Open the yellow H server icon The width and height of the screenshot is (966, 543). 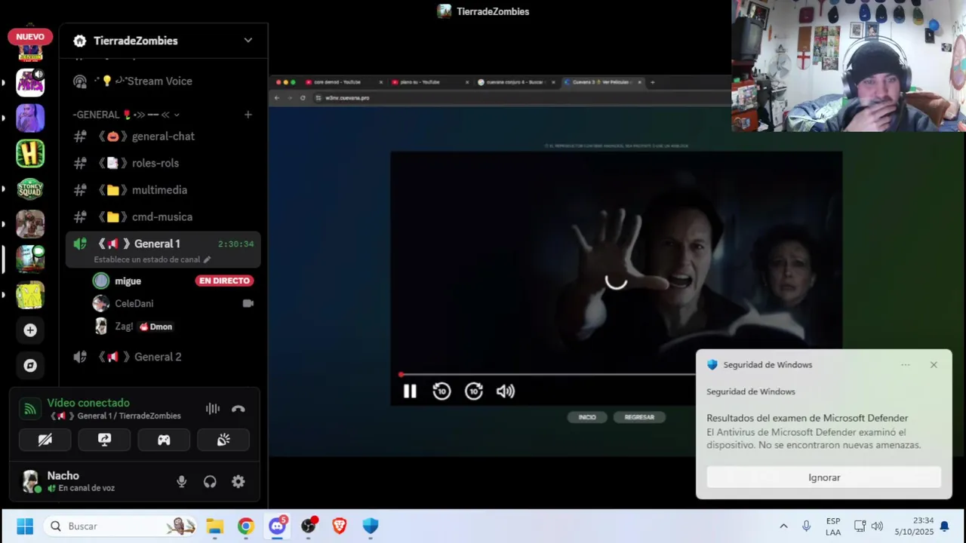(30, 153)
